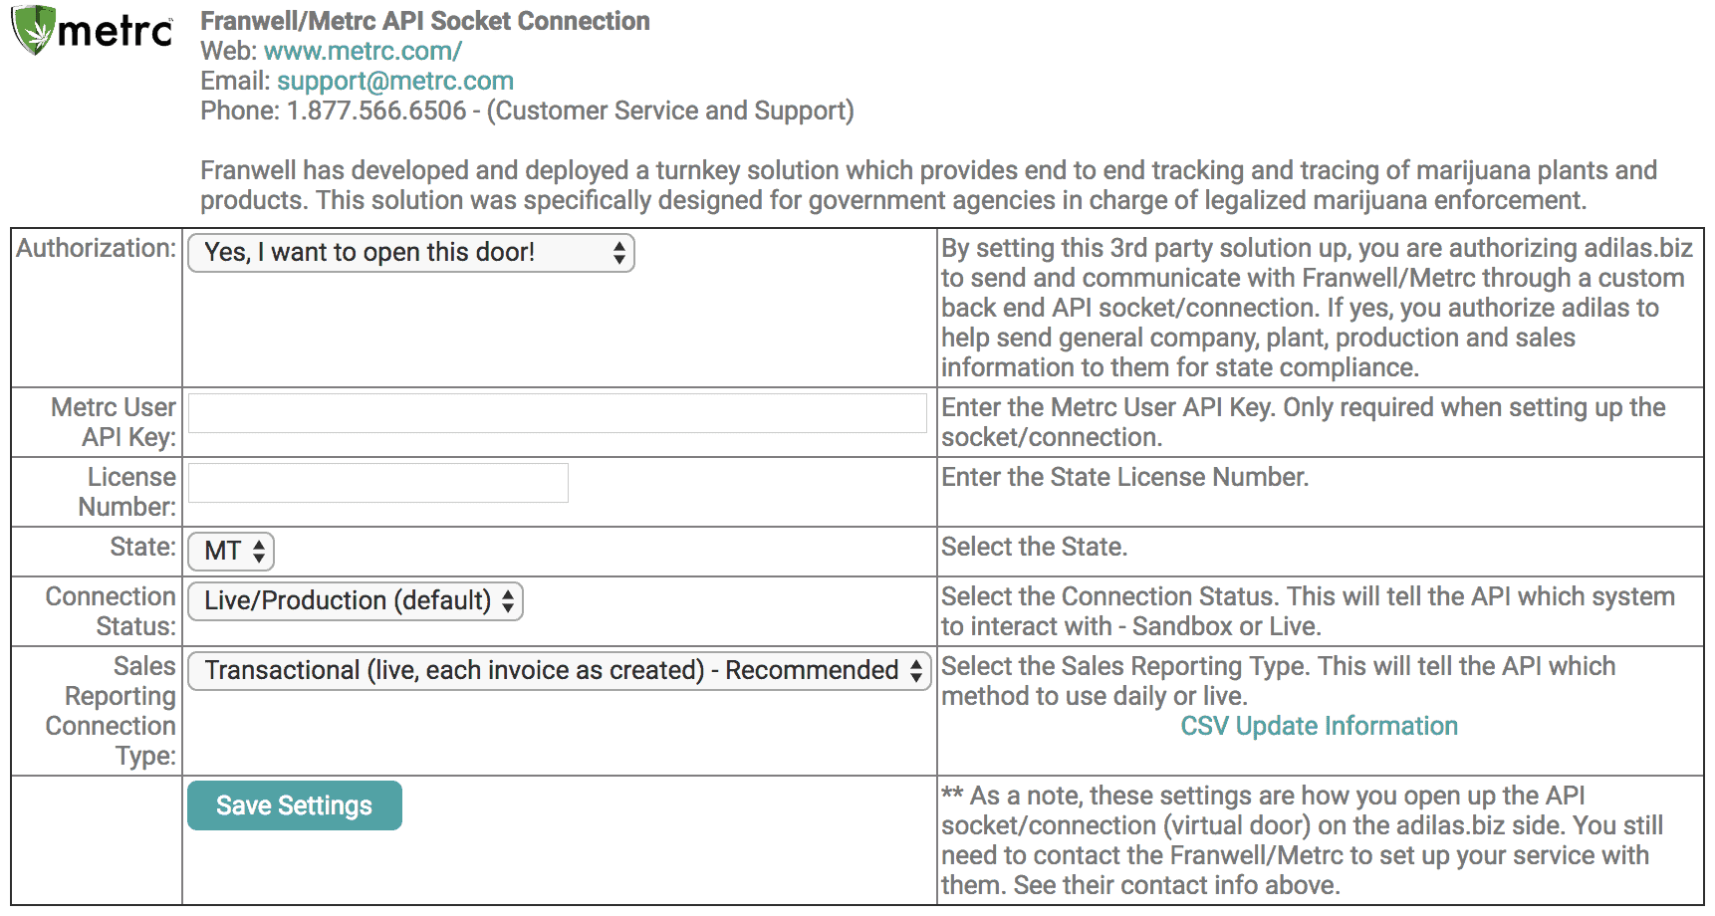The width and height of the screenshot is (1715, 916).
Task: Click the Transactional dropdown stepper arrows
Action: click(x=916, y=671)
